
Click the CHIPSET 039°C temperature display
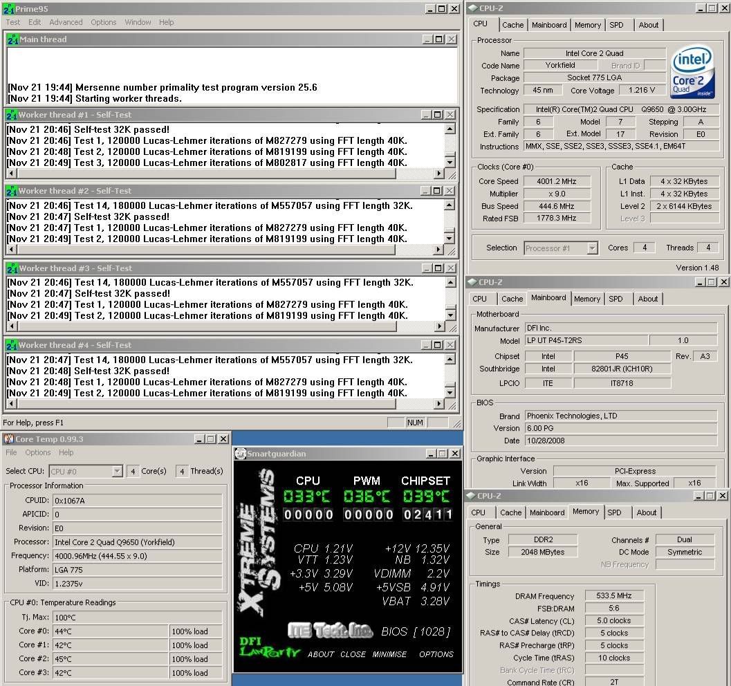coord(426,497)
